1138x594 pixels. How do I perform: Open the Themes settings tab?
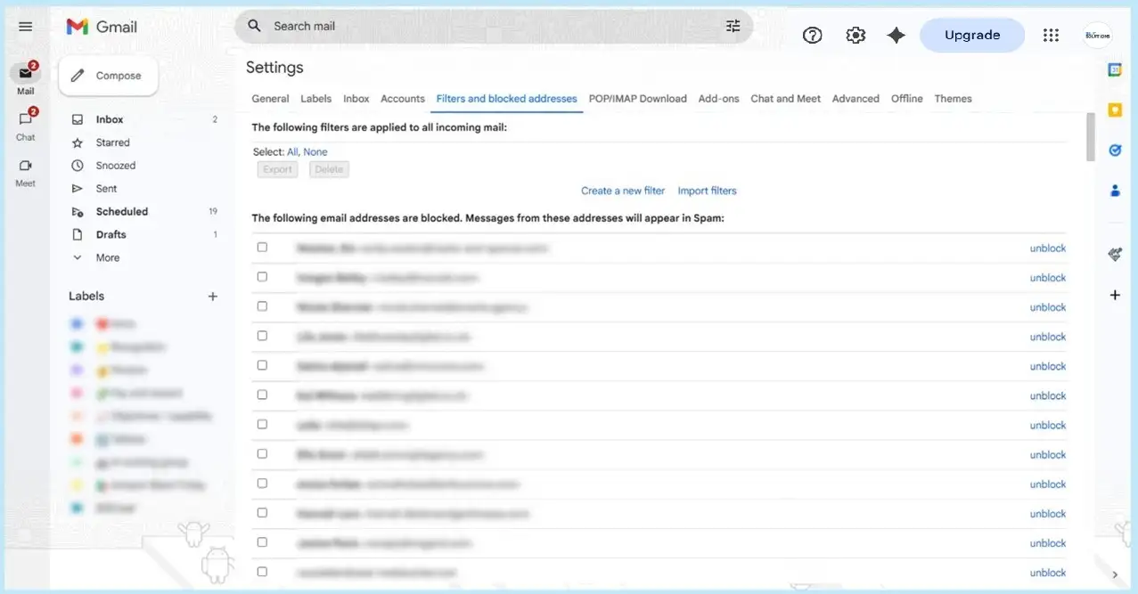953,99
